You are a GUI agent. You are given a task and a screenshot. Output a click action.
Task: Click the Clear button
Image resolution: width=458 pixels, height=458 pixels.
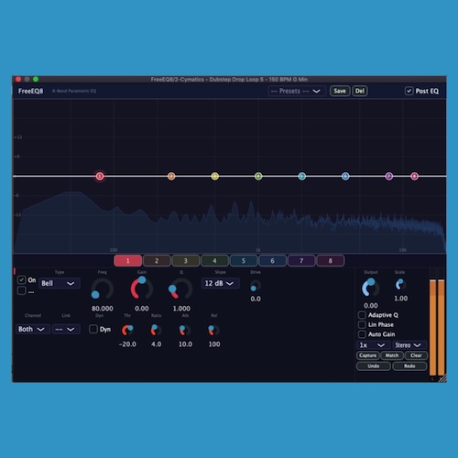tap(416, 355)
